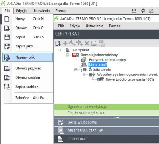Screen dimensions: 159x144
Task: Open the Edycja menu in the menu bar
Action: pyautogui.click(x=21, y=11)
